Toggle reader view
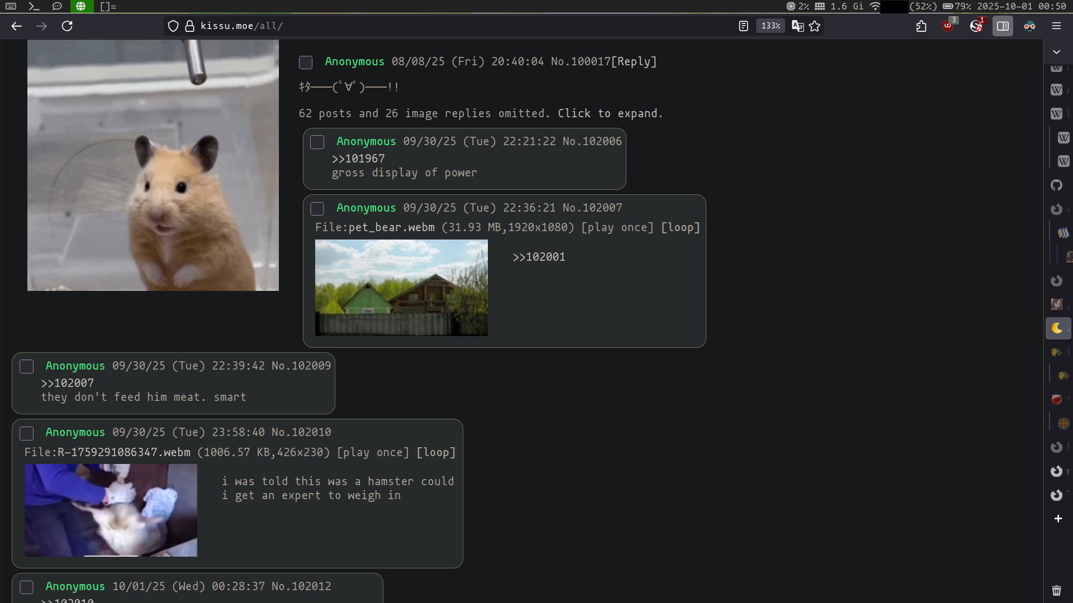This screenshot has width=1073, height=603. tap(743, 26)
